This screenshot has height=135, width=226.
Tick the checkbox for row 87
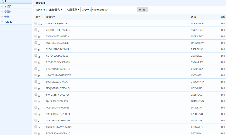tap(36, 107)
